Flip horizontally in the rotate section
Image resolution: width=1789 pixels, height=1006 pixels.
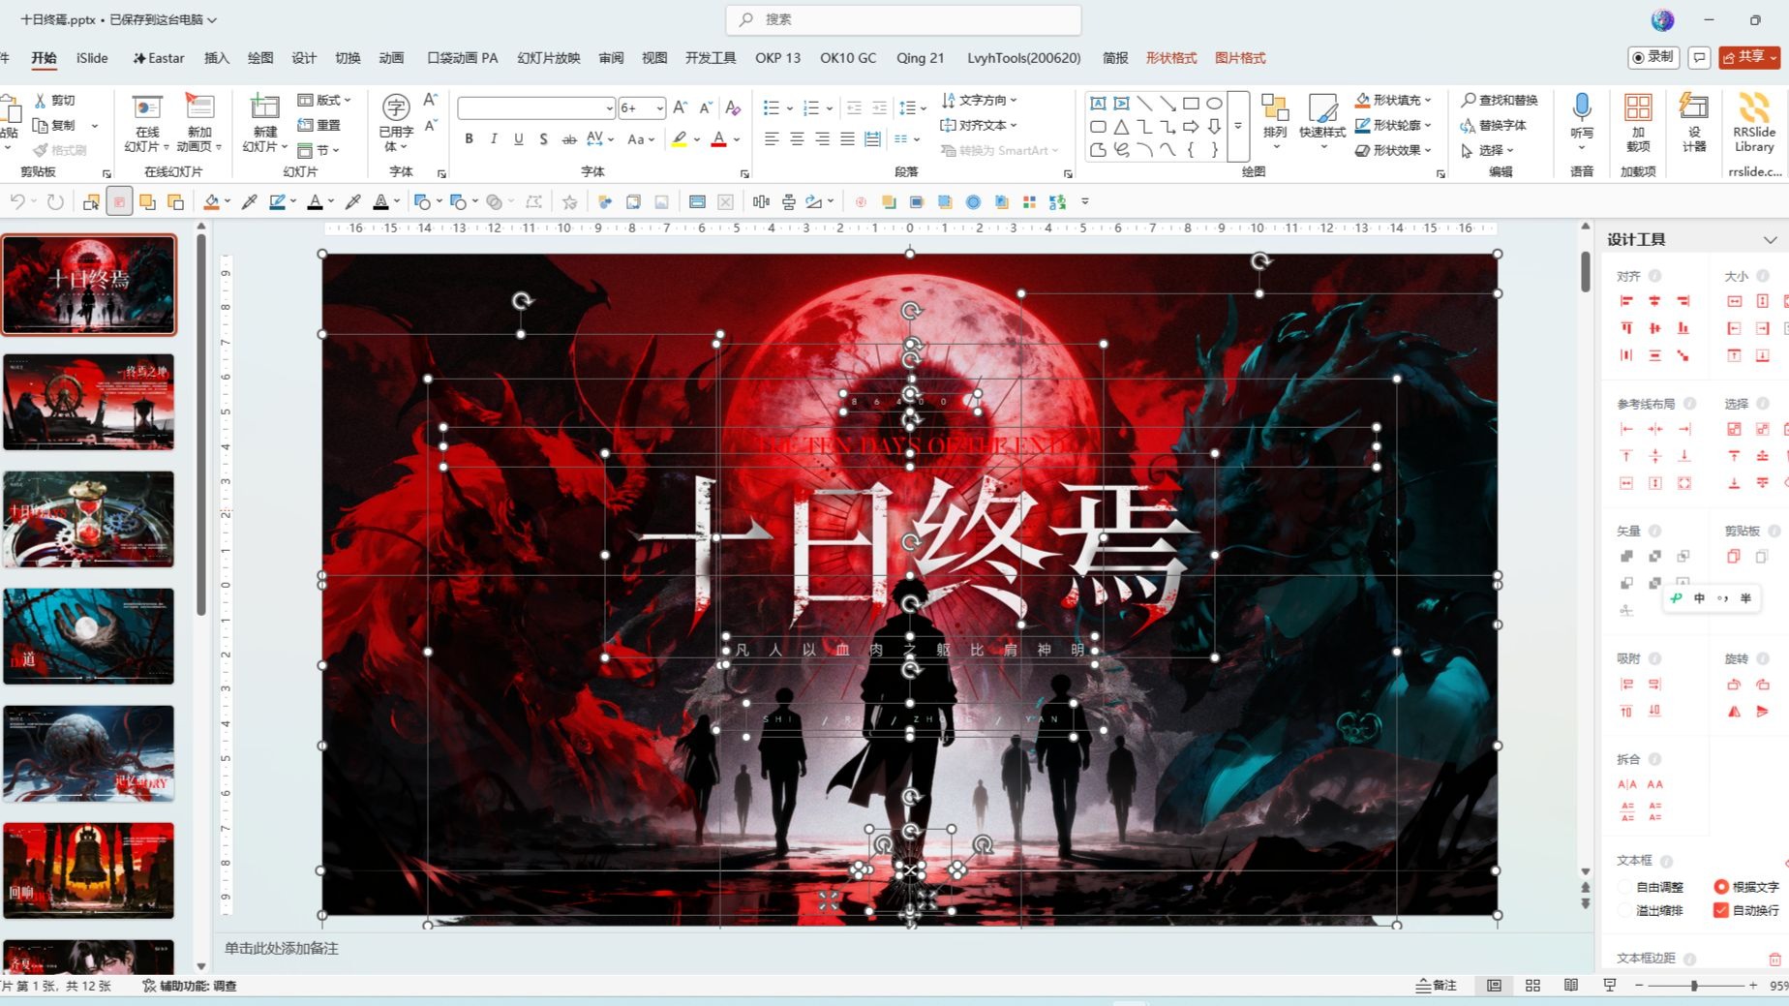[1734, 712]
